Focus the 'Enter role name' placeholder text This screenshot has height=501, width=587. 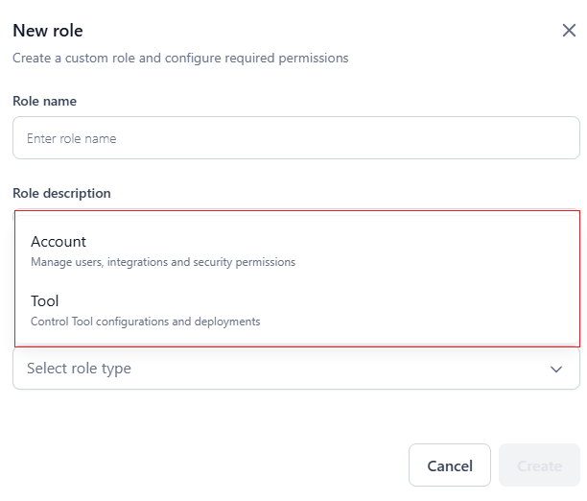click(x=72, y=138)
